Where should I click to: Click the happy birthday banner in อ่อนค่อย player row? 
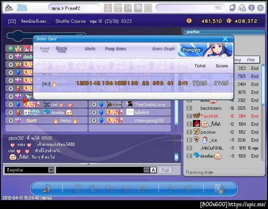click(32, 112)
